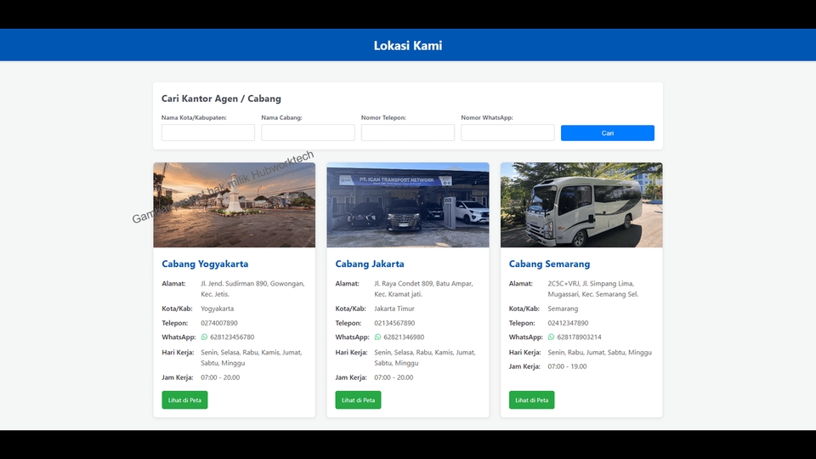This screenshot has height=459, width=816.
Task: Focus the Nama Kota/Kabupaten input field
Action: click(x=208, y=133)
